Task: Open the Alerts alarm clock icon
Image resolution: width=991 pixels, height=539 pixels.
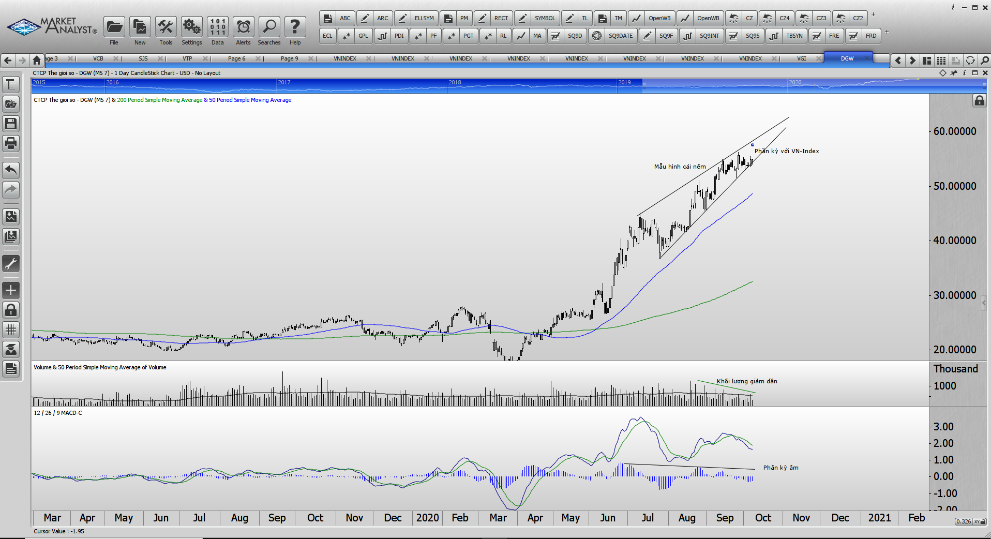Action: tap(243, 27)
